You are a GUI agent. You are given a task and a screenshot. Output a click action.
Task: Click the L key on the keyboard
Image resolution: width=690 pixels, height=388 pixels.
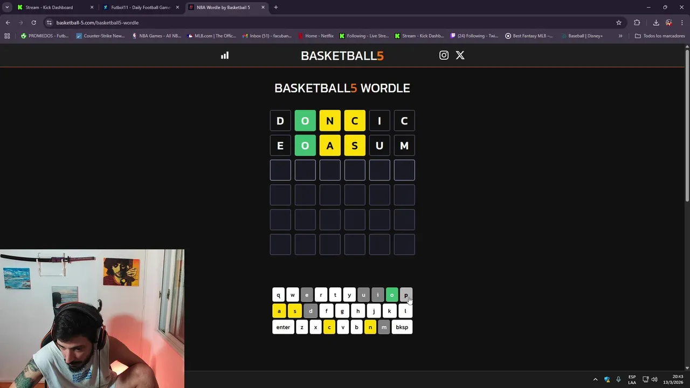(x=405, y=311)
